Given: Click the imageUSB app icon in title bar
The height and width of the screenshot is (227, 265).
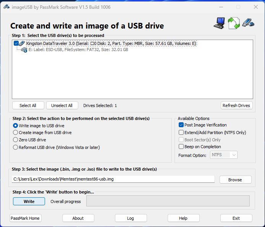Looking at the screenshot, I should point(6,7).
